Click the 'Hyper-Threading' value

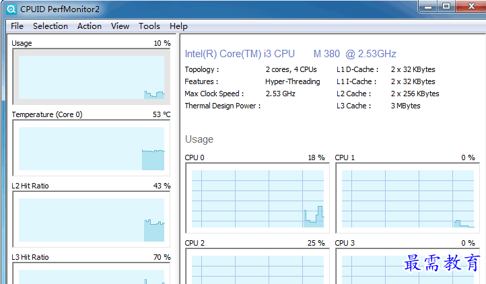293,81
